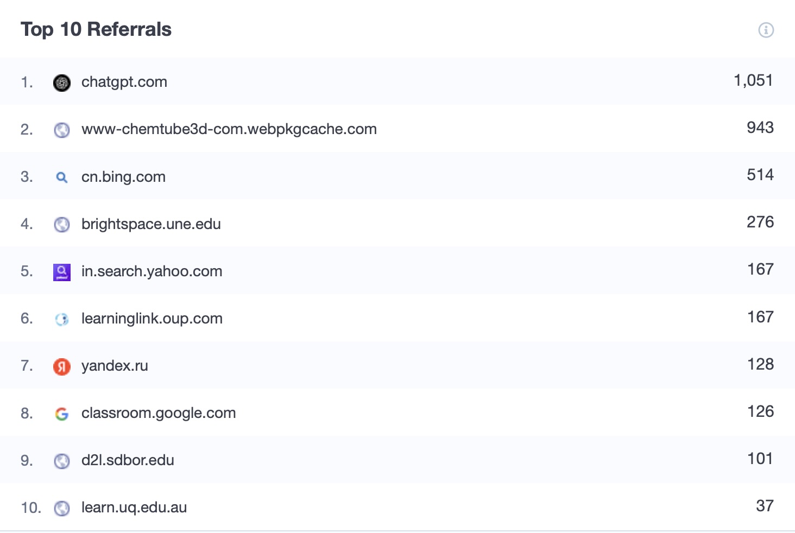Click the Top 10 Referrals heading
The height and width of the screenshot is (533, 795).
[x=96, y=29]
